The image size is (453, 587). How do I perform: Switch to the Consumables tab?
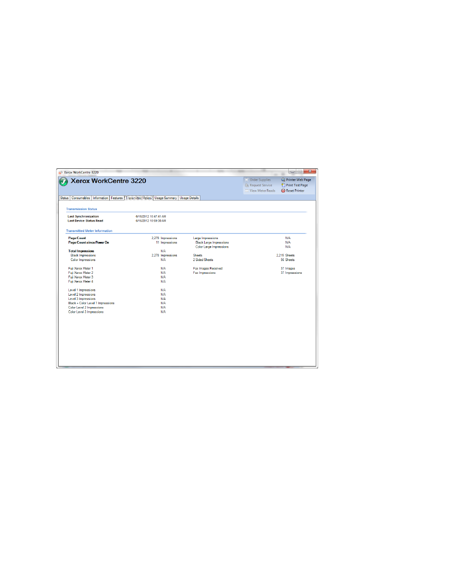[81, 198]
